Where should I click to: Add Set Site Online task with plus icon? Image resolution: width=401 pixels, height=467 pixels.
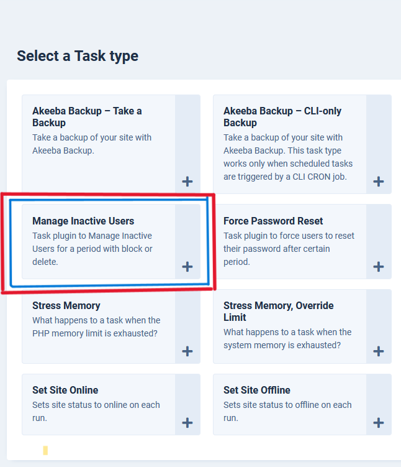pyautogui.click(x=187, y=423)
